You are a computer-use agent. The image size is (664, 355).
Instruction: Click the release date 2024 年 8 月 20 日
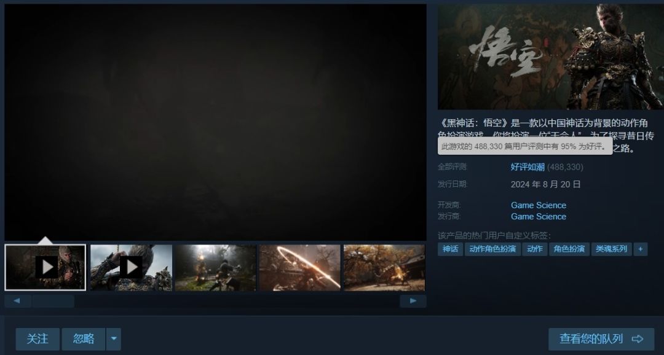coord(545,184)
